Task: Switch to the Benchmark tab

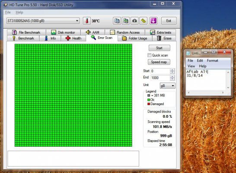Action: point(23,38)
